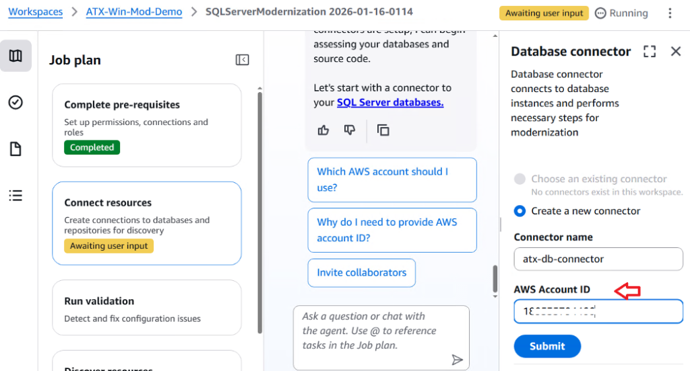The image size is (690, 371).
Task: Click 'Which AWS account should I use?' suggestion
Action: [x=391, y=179]
